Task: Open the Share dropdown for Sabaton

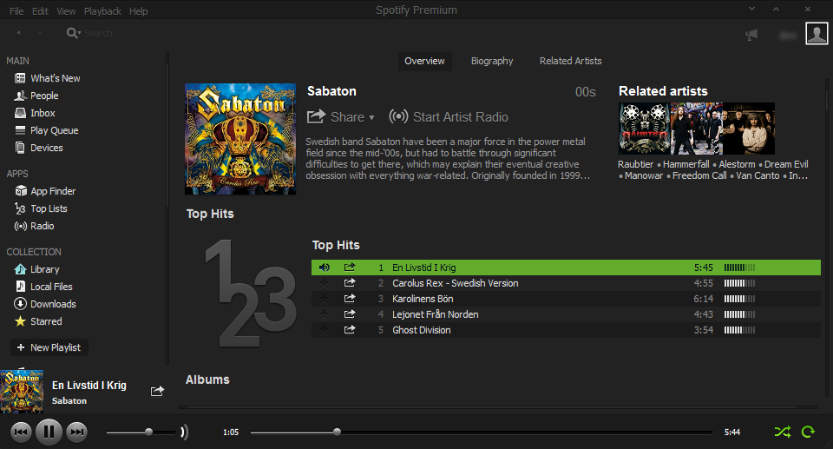Action: pyautogui.click(x=341, y=117)
